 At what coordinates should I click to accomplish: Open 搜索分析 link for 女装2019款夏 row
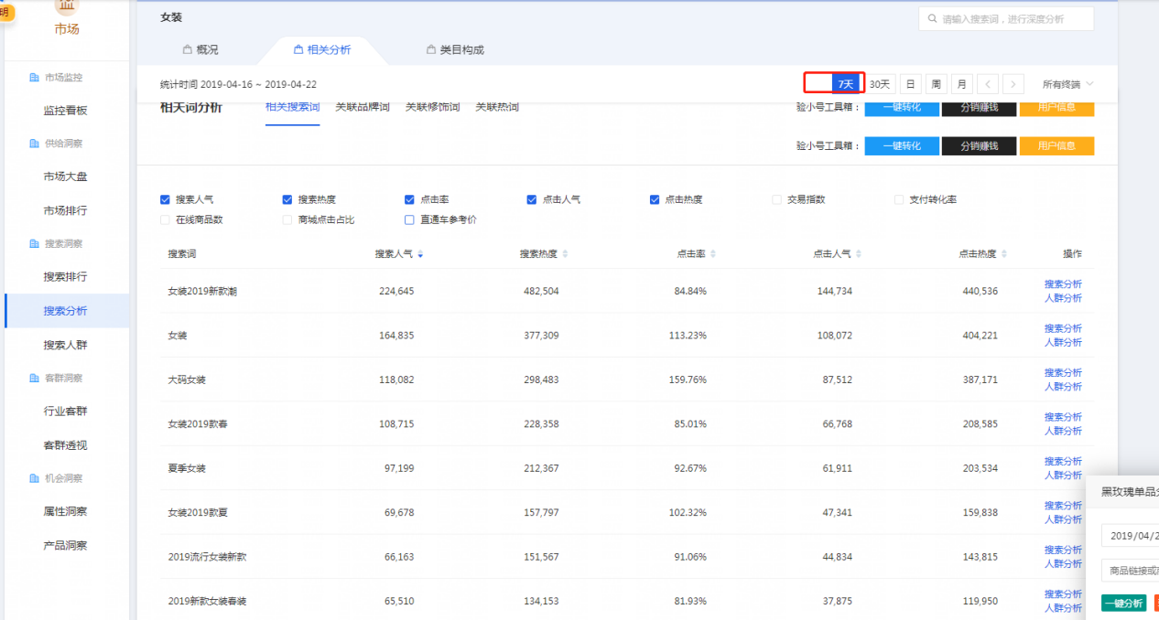click(x=1063, y=506)
